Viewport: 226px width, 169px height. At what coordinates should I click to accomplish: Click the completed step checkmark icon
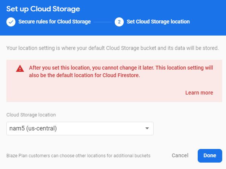pyautogui.click(x=11, y=22)
